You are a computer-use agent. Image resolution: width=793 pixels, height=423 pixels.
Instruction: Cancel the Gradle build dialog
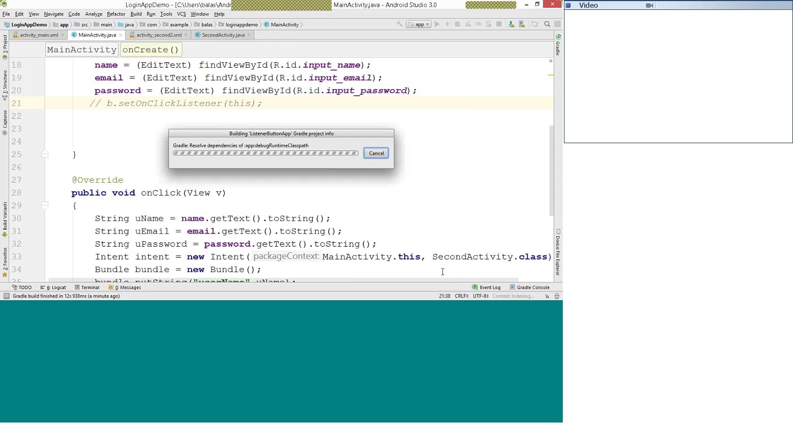pyautogui.click(x=376, y=153)
